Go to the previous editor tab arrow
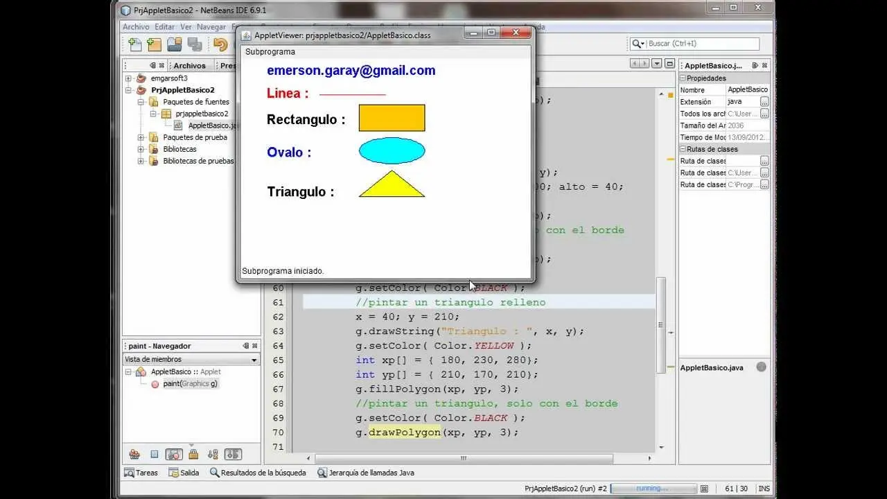 (633, 63)
